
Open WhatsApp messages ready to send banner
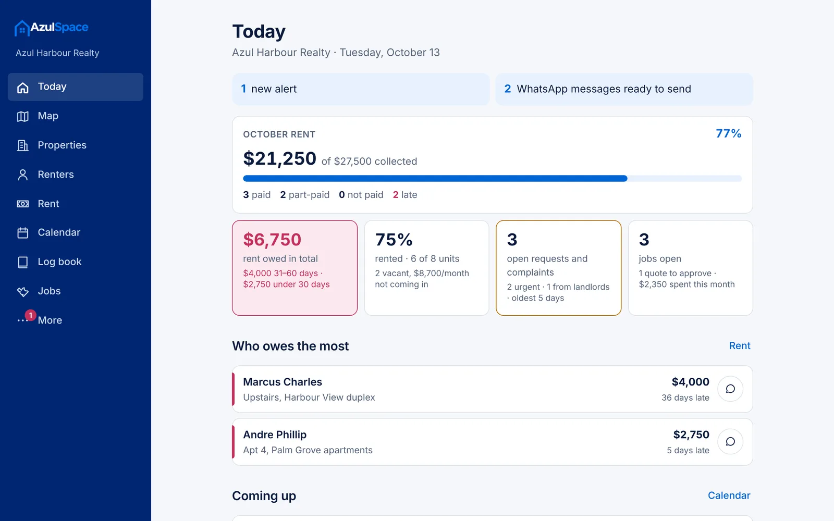tap(624, 89)
